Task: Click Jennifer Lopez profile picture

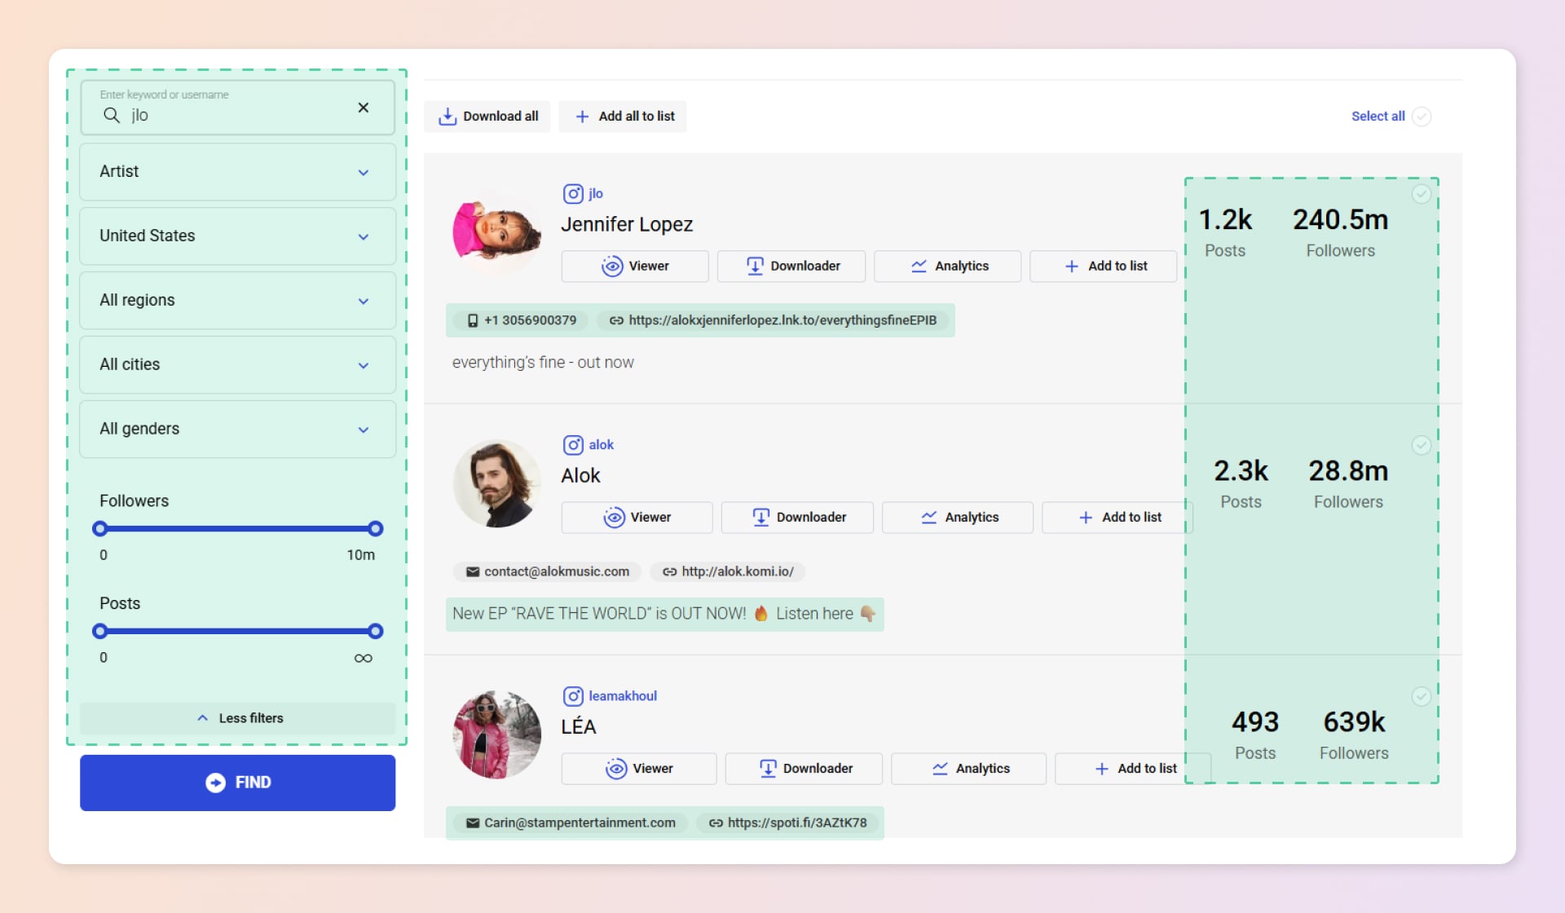Action: 497,232
